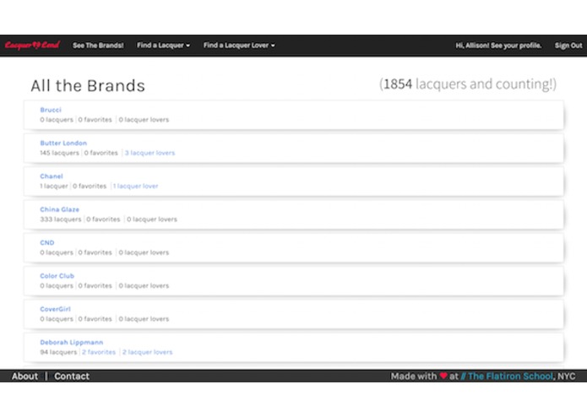View Chanel's 1 lacquer lover
The width and height of the screenshot is (587, 417).
coord(135,187)
